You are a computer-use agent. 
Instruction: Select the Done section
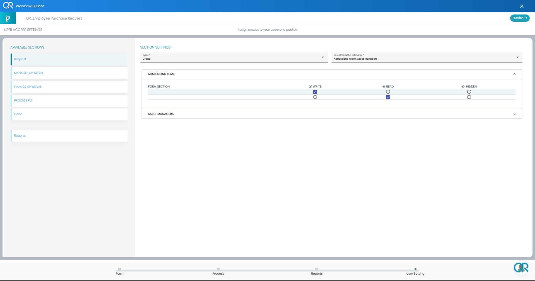pyautogui.click(x=69, y=114)
